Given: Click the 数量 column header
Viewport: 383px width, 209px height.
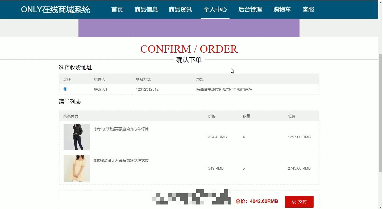Looking at the screenshot, I should 246,116.
